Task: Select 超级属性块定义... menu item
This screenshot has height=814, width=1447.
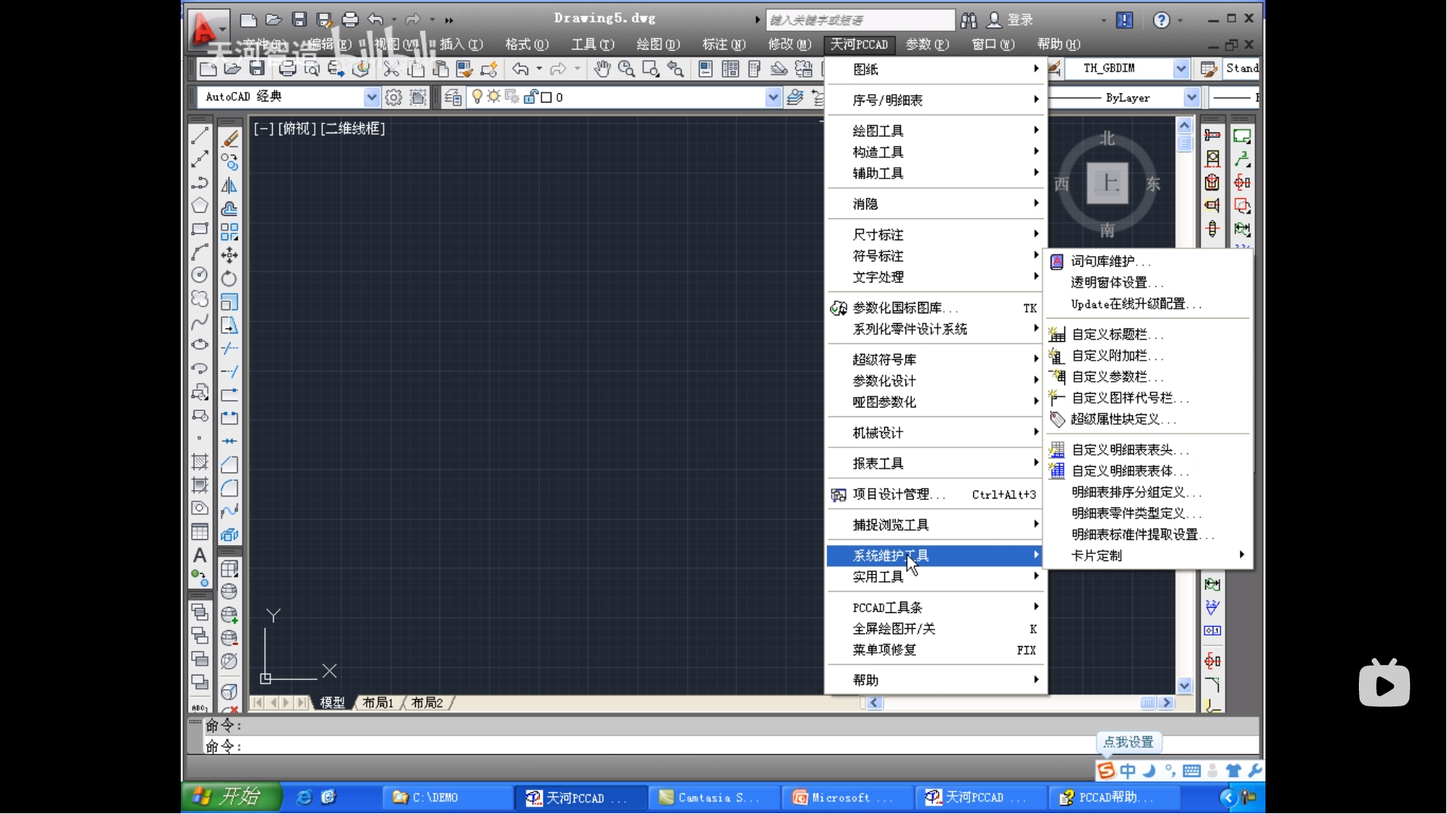Action: click(1147, 419)
